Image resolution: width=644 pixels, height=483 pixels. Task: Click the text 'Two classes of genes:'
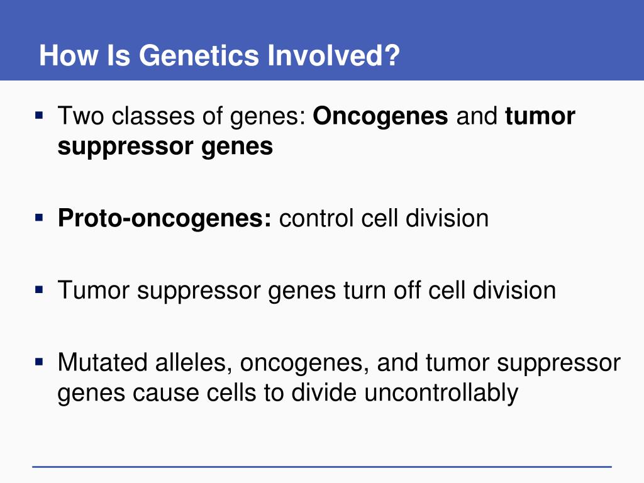pos(182,116)
